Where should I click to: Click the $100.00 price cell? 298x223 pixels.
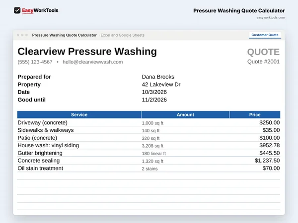pyautogui.click(x=255, y=138)
